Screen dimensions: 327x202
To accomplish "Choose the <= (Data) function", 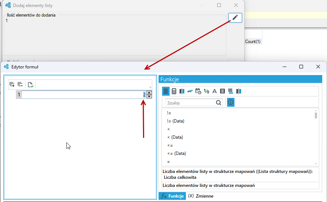I will pyautogui.click(x=177, y=153).
